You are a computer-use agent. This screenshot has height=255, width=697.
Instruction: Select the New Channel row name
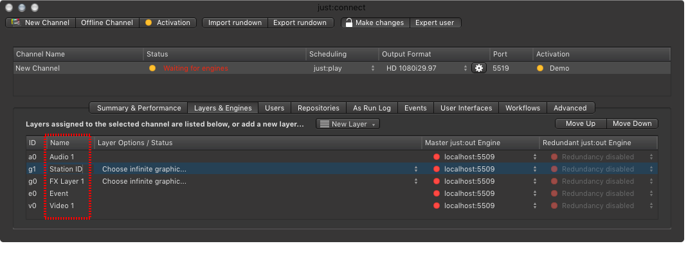point(37,69)
